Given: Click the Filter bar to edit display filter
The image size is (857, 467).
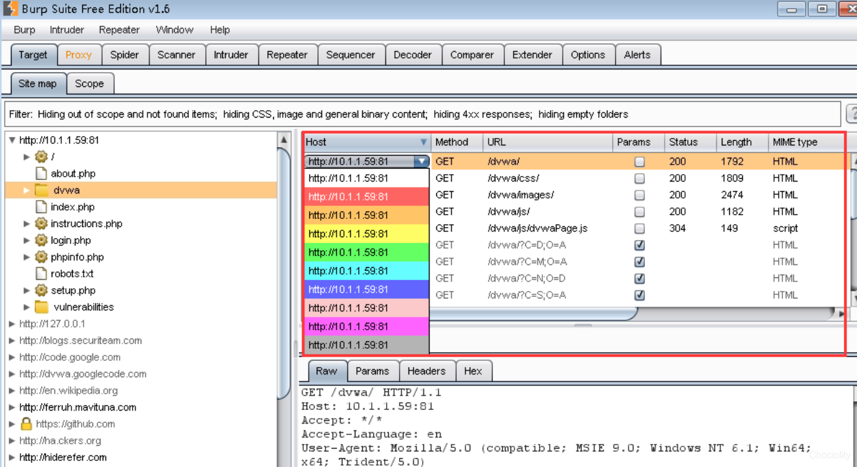Looking at the screenshot, I should pos(423,114).
